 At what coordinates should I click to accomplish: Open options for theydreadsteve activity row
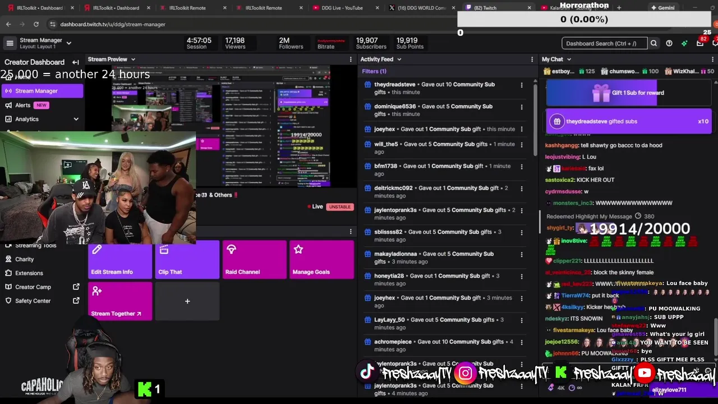[522, 85]
